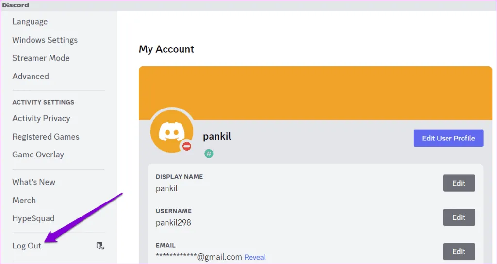Open Language settings
Viewport: 497px width, 264px height.
[30, 22]
